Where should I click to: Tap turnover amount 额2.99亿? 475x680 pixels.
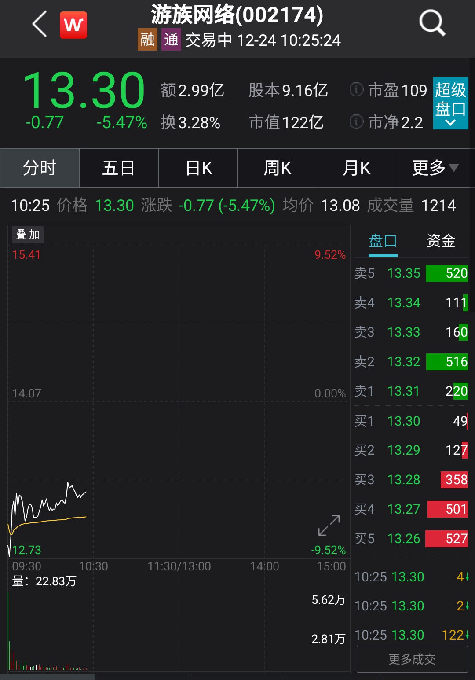pyautogui.click(x=193, y=90)
